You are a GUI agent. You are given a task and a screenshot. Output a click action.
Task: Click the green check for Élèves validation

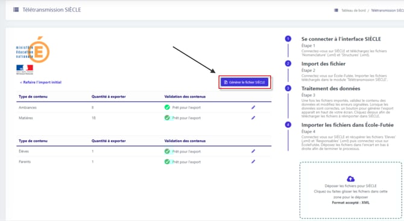pyautogui.click(x=167, y=152)
